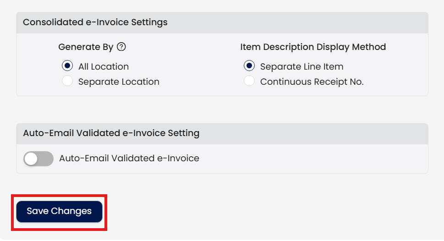Image resolution: width=444 pixels, height=241 pixels.
Task: Click the empty circle beside Continuous Receipt No.
Action: pyautogui.click(x=249, y=82)
